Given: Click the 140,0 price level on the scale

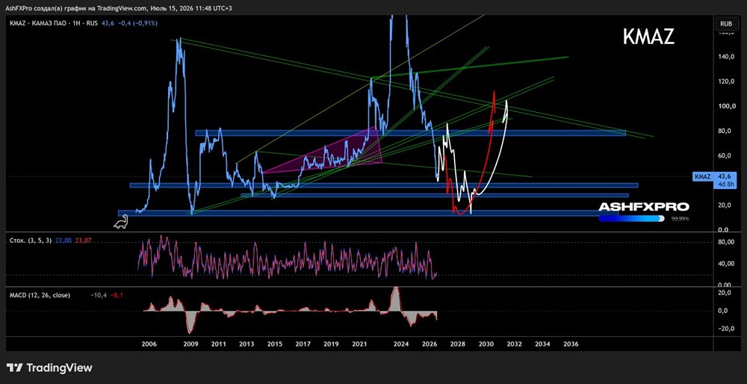Looking at the screenshot, I should pyautogui.click(x=725, y=57).
